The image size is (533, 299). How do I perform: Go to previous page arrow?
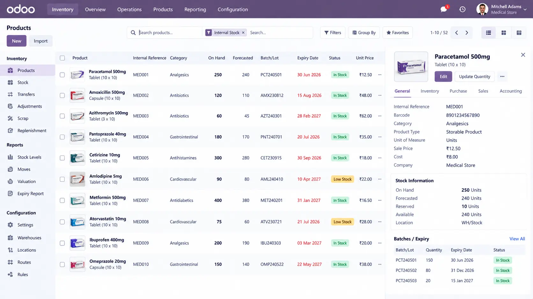tap(456, 32)
